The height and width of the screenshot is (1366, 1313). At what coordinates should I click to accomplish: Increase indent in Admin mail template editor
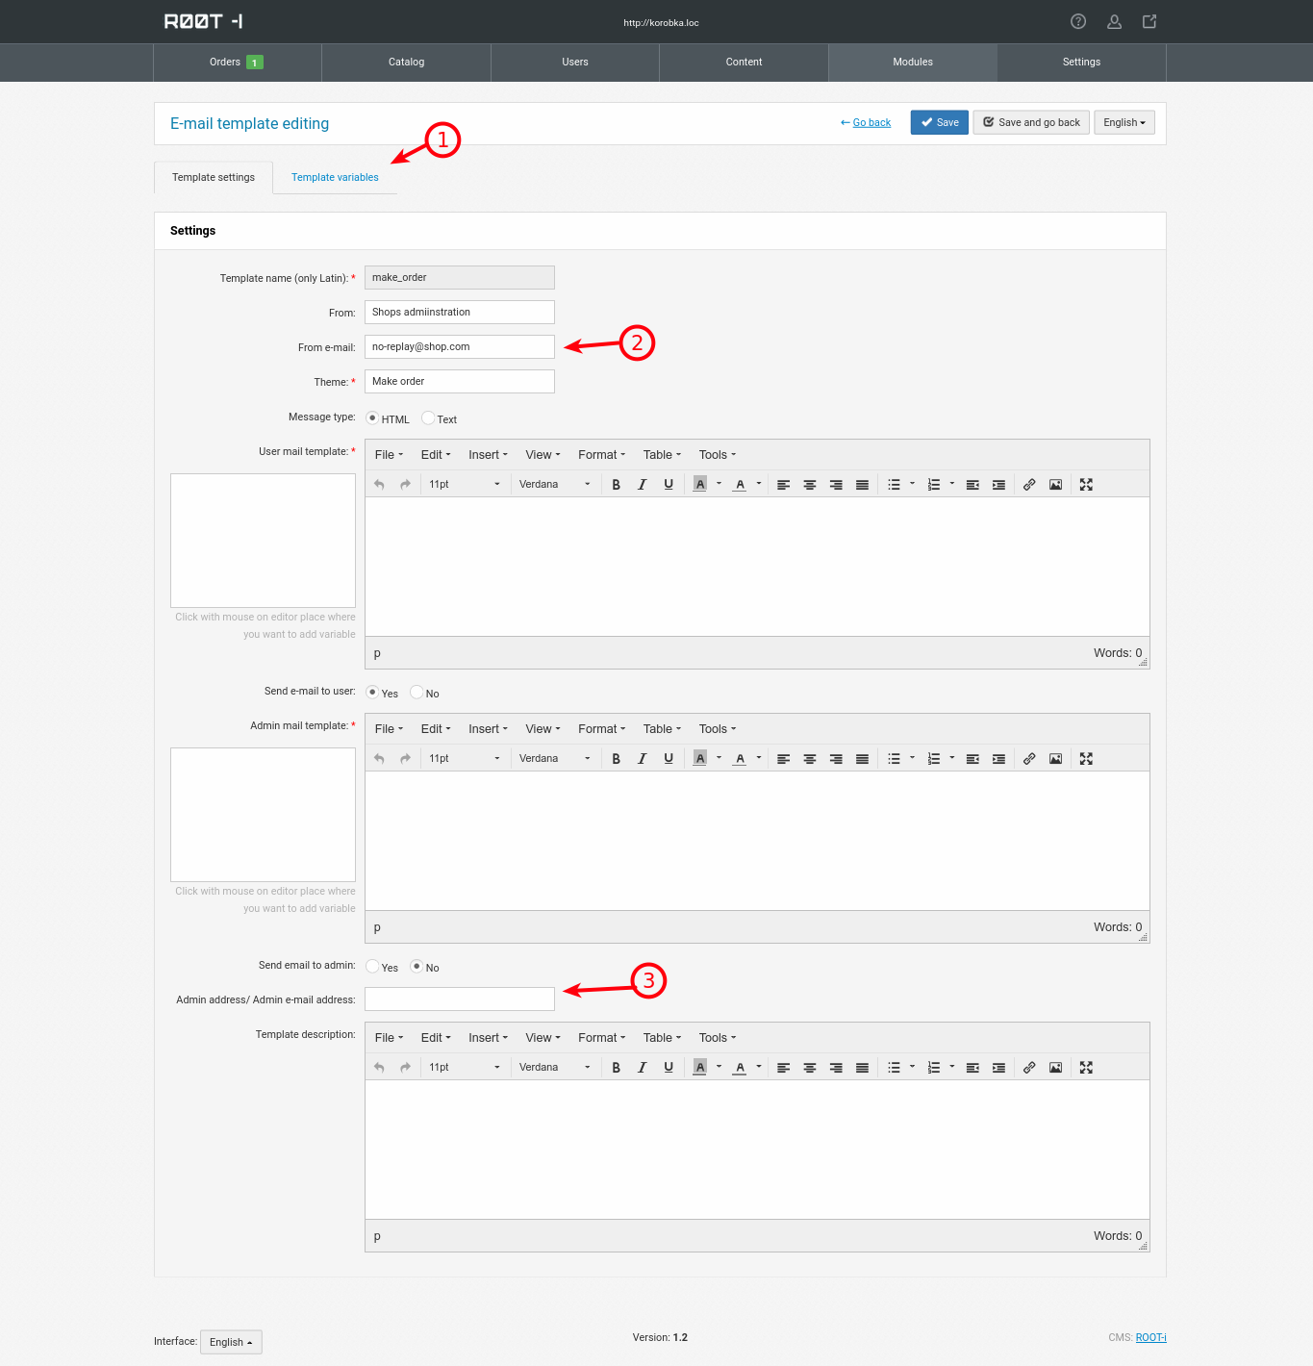click(x=998, y=759)
